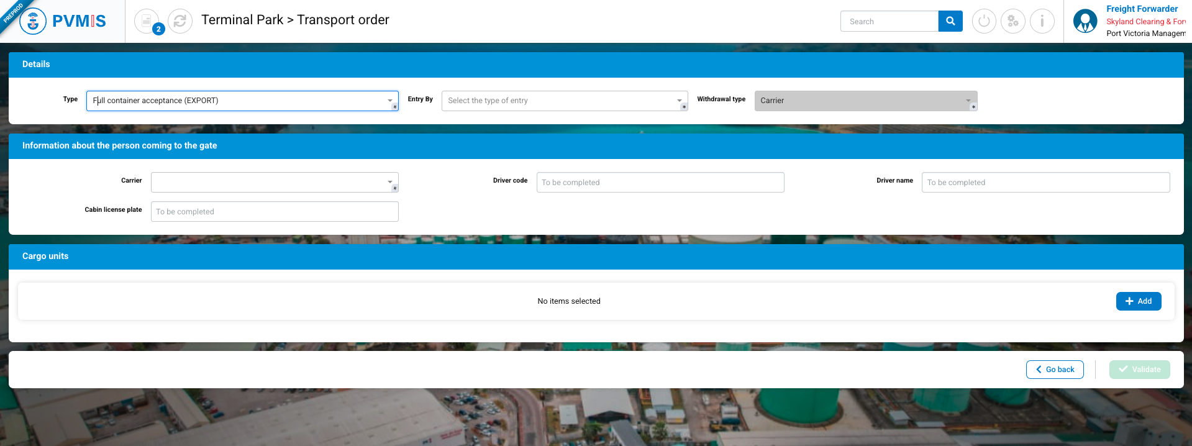
Task: Open the settings gears icon
Action: click(x=1013, y=21)
